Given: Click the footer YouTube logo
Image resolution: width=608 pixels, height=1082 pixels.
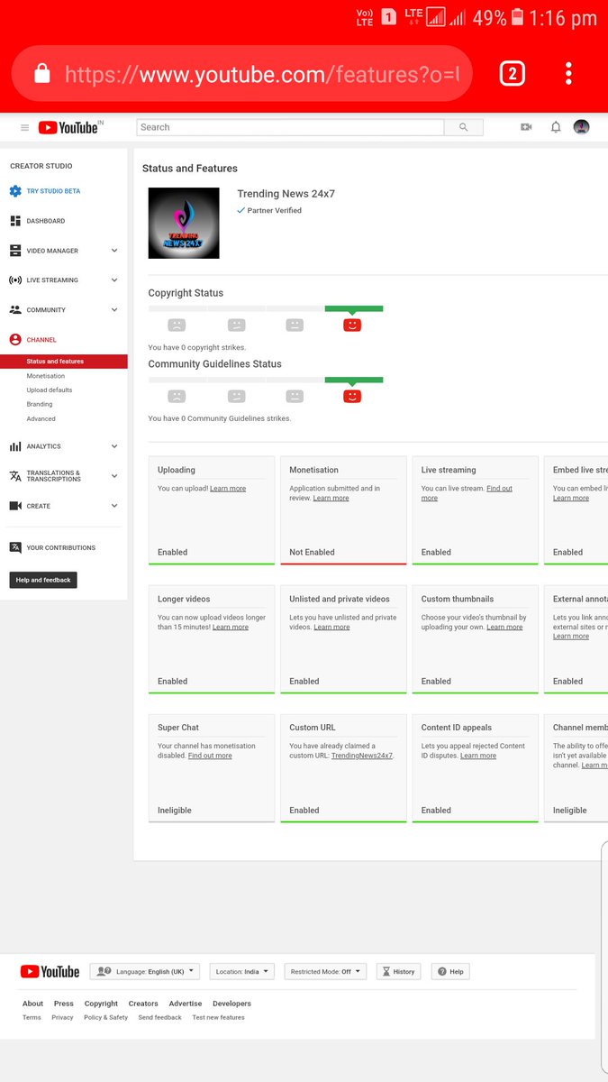Looking at the screenshot, I should click(x=50, y=971).
